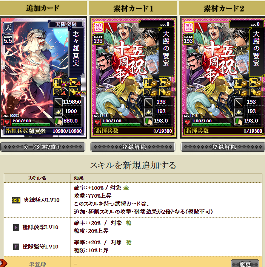Select the 大殿の饗宴 card in 素材カード2
Image resolution: width=265 pixels, height=267 pixels.
click(223, 77)
